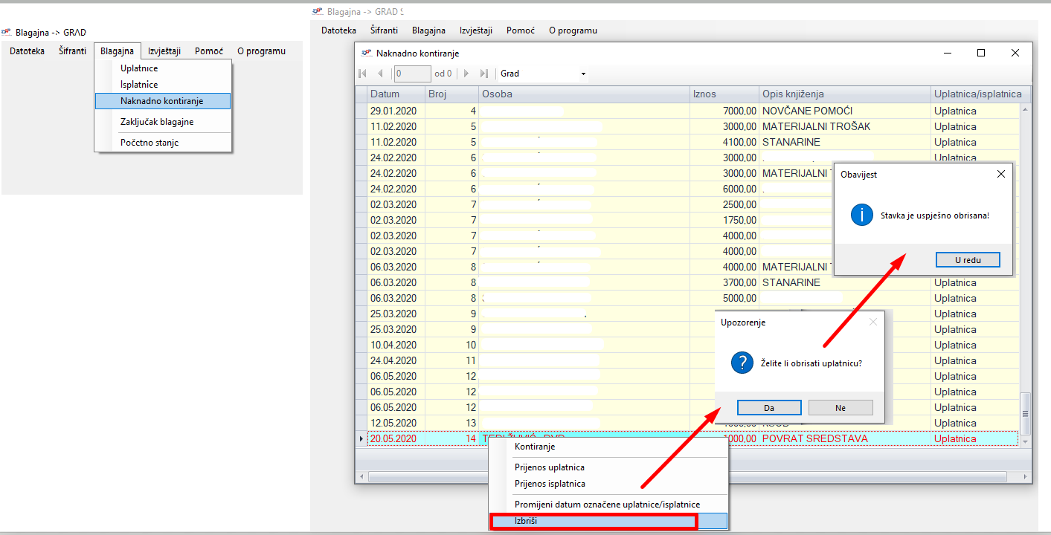Open Blagajna menu in the right window
This screenshot has width=1051, height=535.
pyautogui.click(x=428, y=30)
